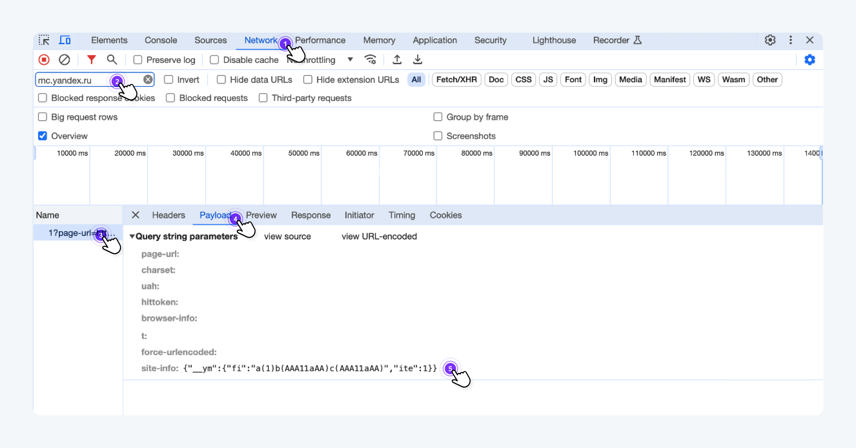This screenshot has width=856, height=448.
Task: Open the throttling dropdown arrow
Action: click(x=350, y=59)
